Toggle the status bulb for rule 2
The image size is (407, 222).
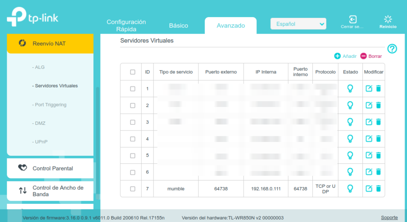click(x=350, y=105)
